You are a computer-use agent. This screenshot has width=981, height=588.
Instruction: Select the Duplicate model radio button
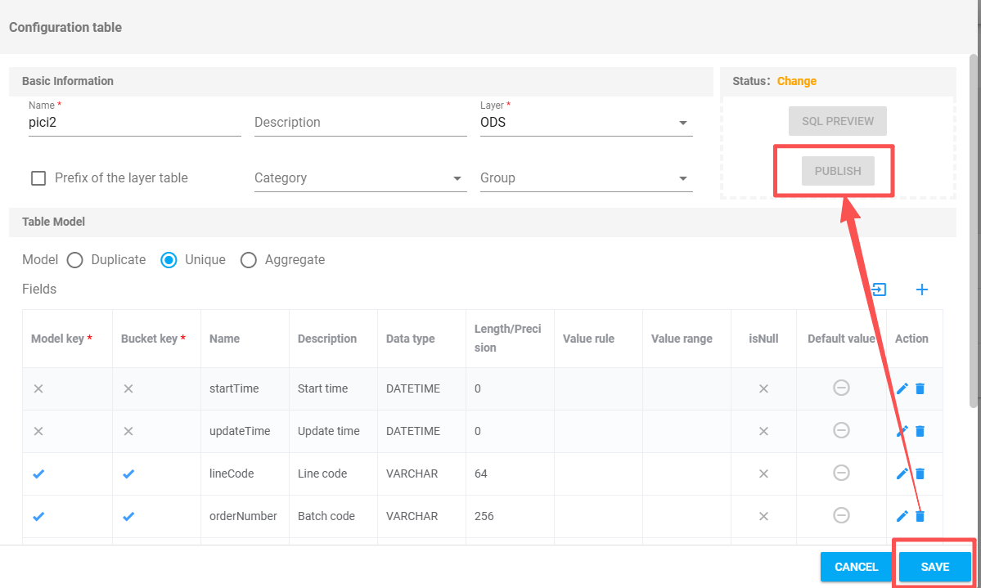(x=75, y=260)
